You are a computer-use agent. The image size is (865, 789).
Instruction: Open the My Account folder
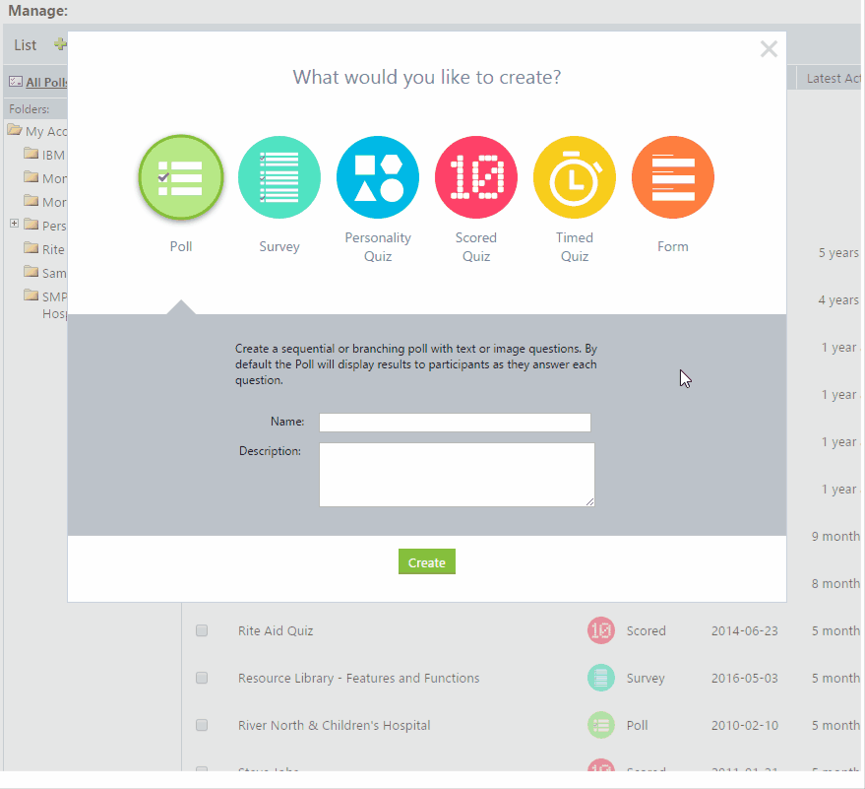[46, 131]
